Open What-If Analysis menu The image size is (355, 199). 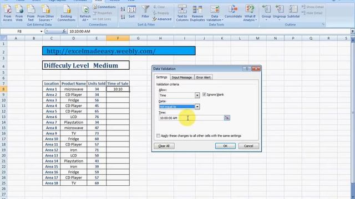[250, 13]
